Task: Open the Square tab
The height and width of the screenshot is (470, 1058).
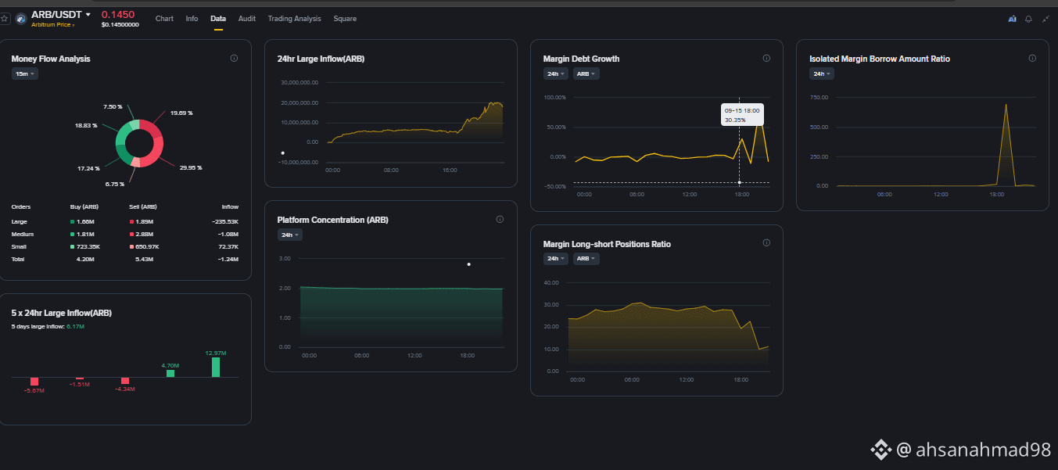Action: 345,18
